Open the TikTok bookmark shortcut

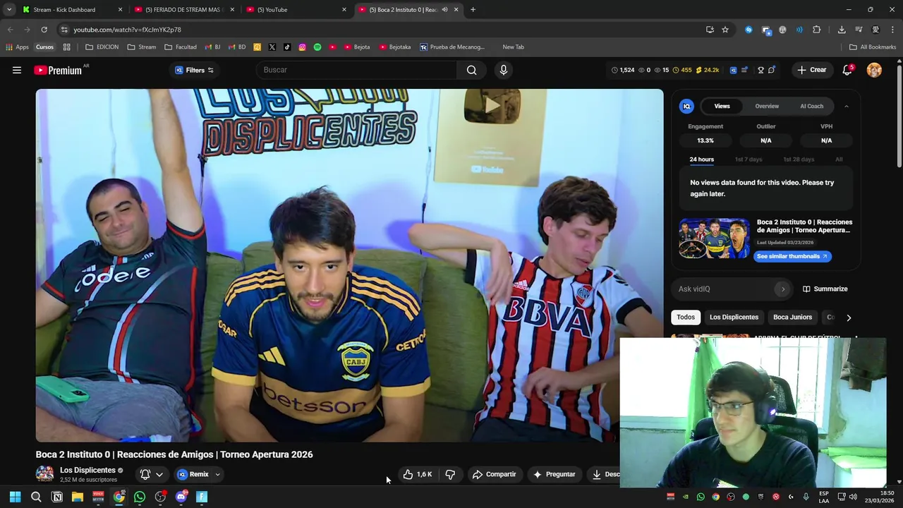287,47
